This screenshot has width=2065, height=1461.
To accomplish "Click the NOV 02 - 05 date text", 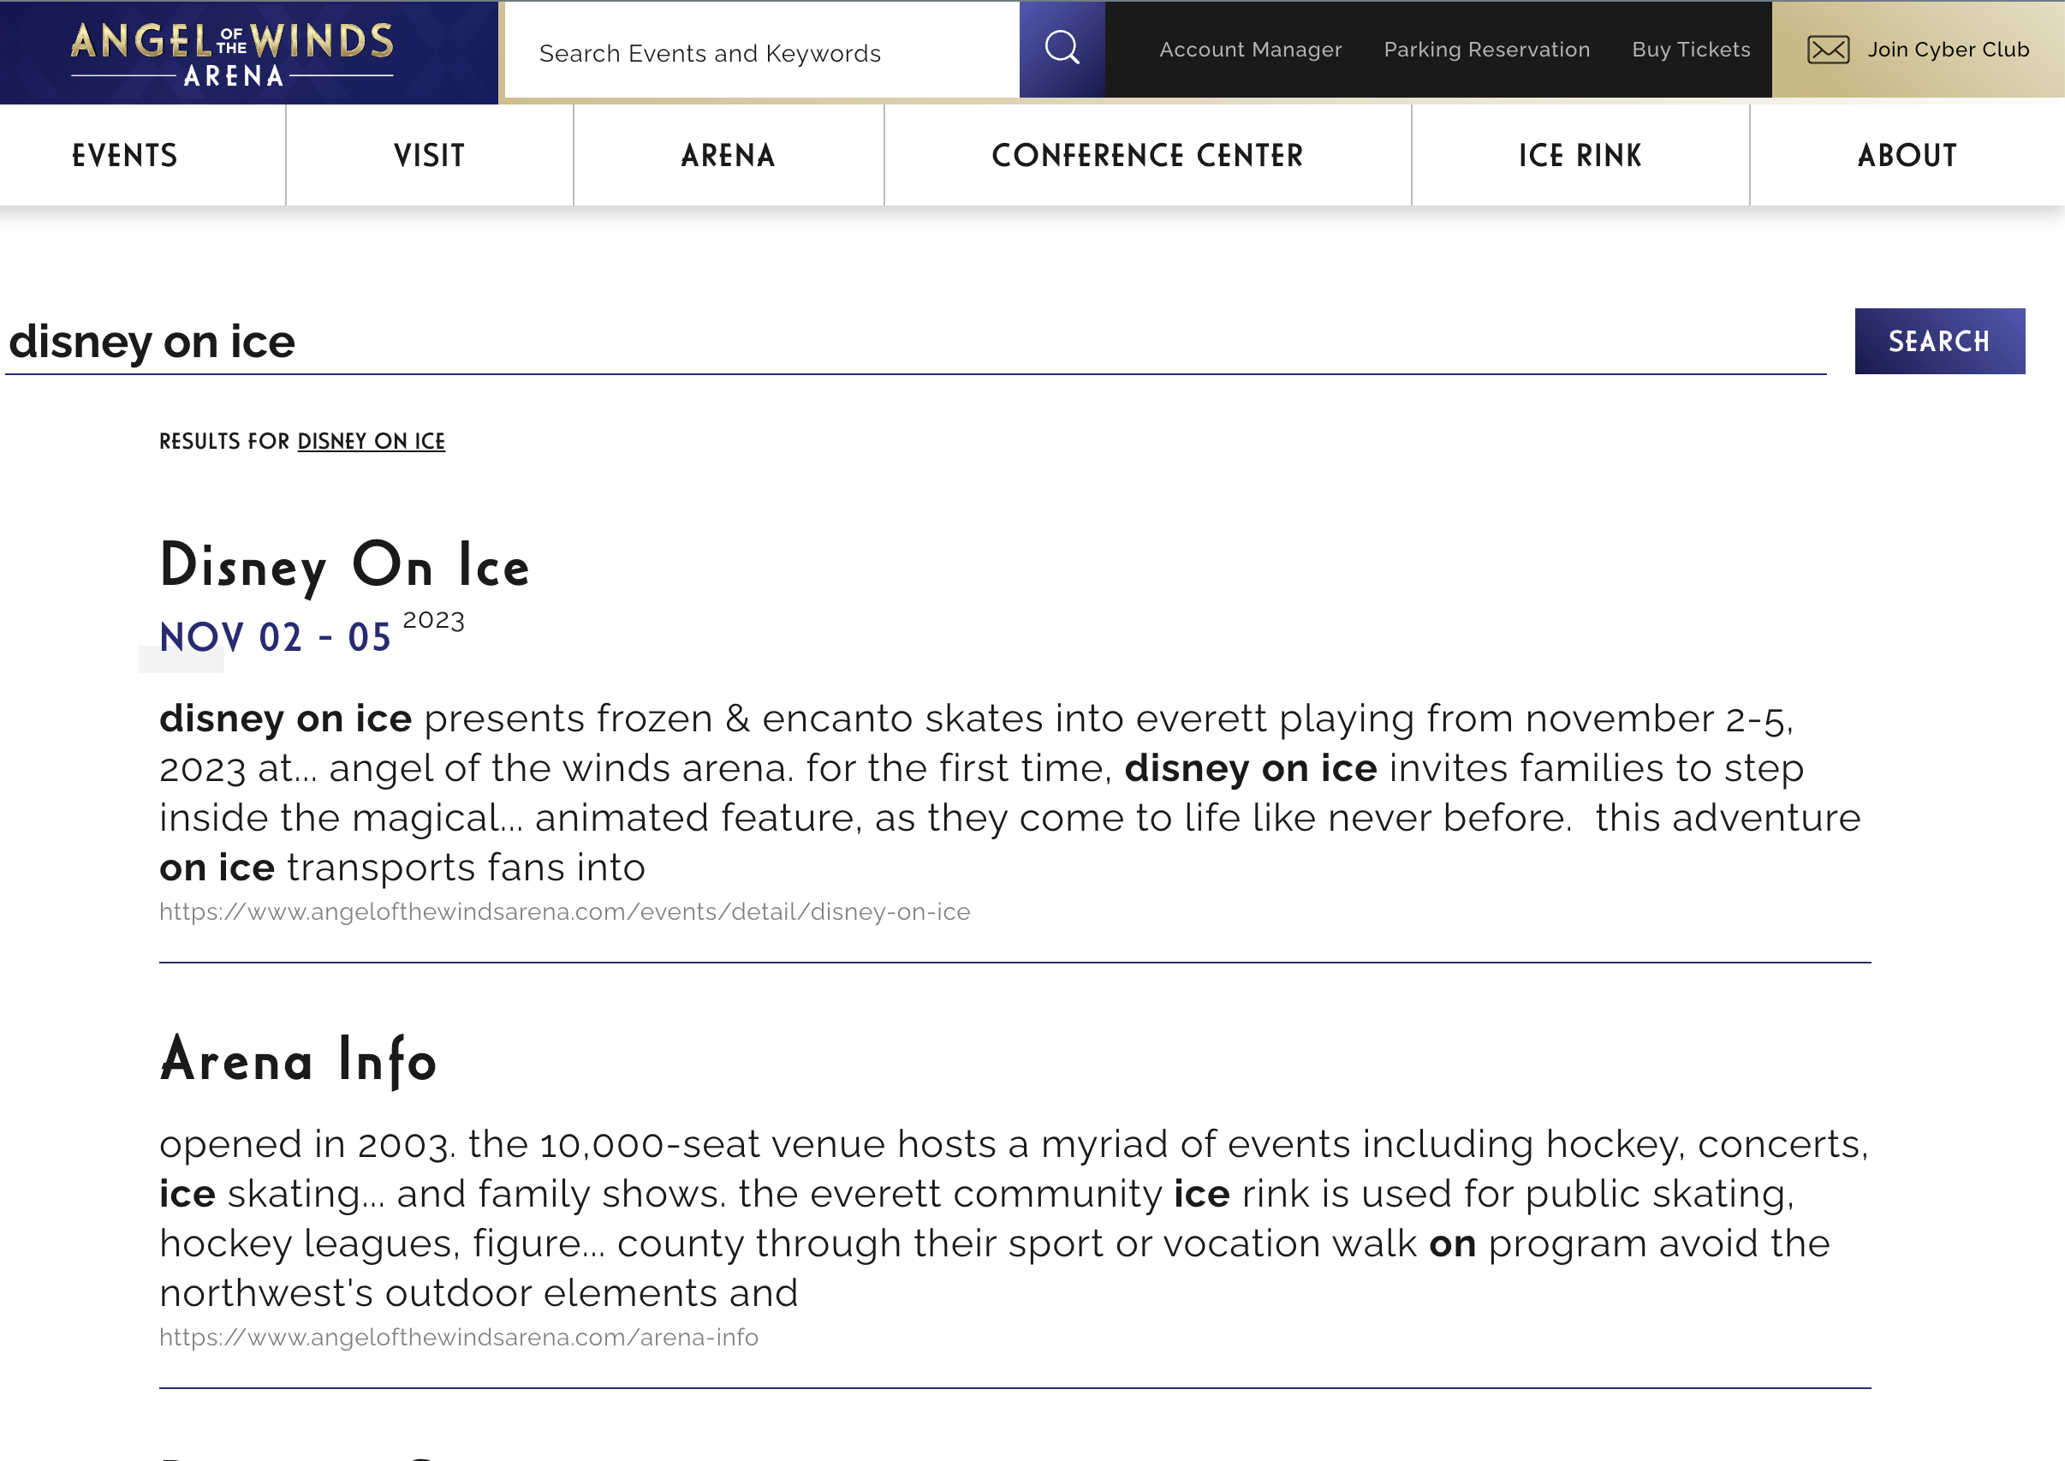I will [x=275, y=637].
